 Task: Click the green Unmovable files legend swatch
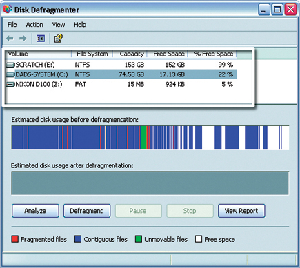pos(139,239)
